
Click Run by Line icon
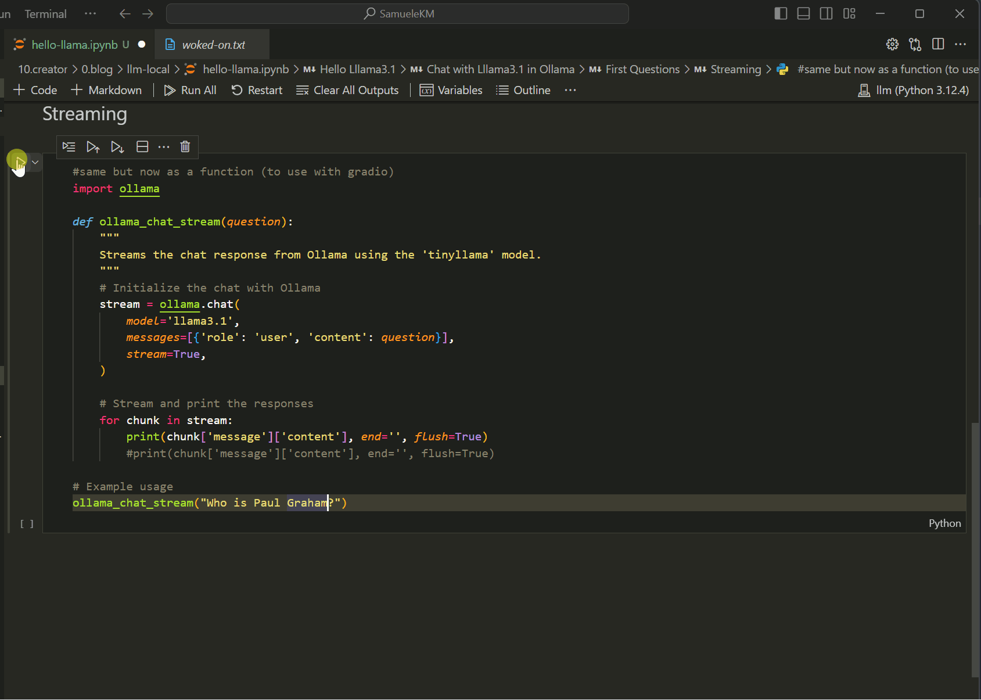[x=69, y=147]
